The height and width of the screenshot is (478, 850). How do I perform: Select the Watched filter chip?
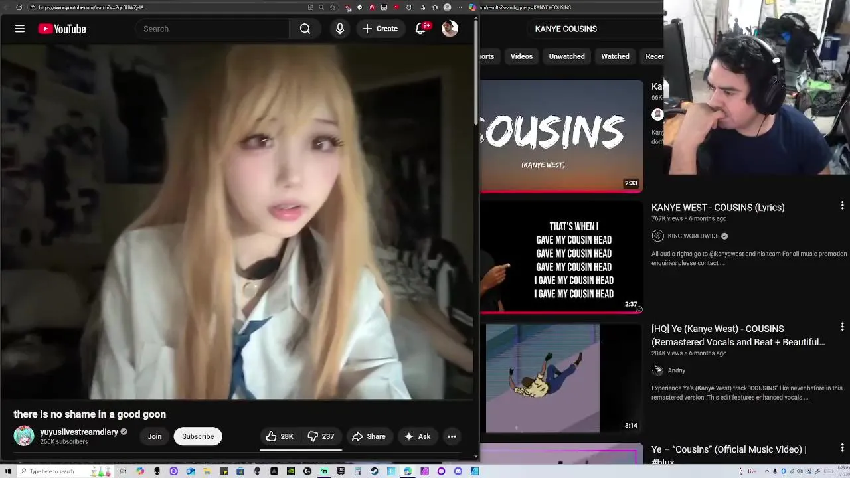click(x=615, y=56)
